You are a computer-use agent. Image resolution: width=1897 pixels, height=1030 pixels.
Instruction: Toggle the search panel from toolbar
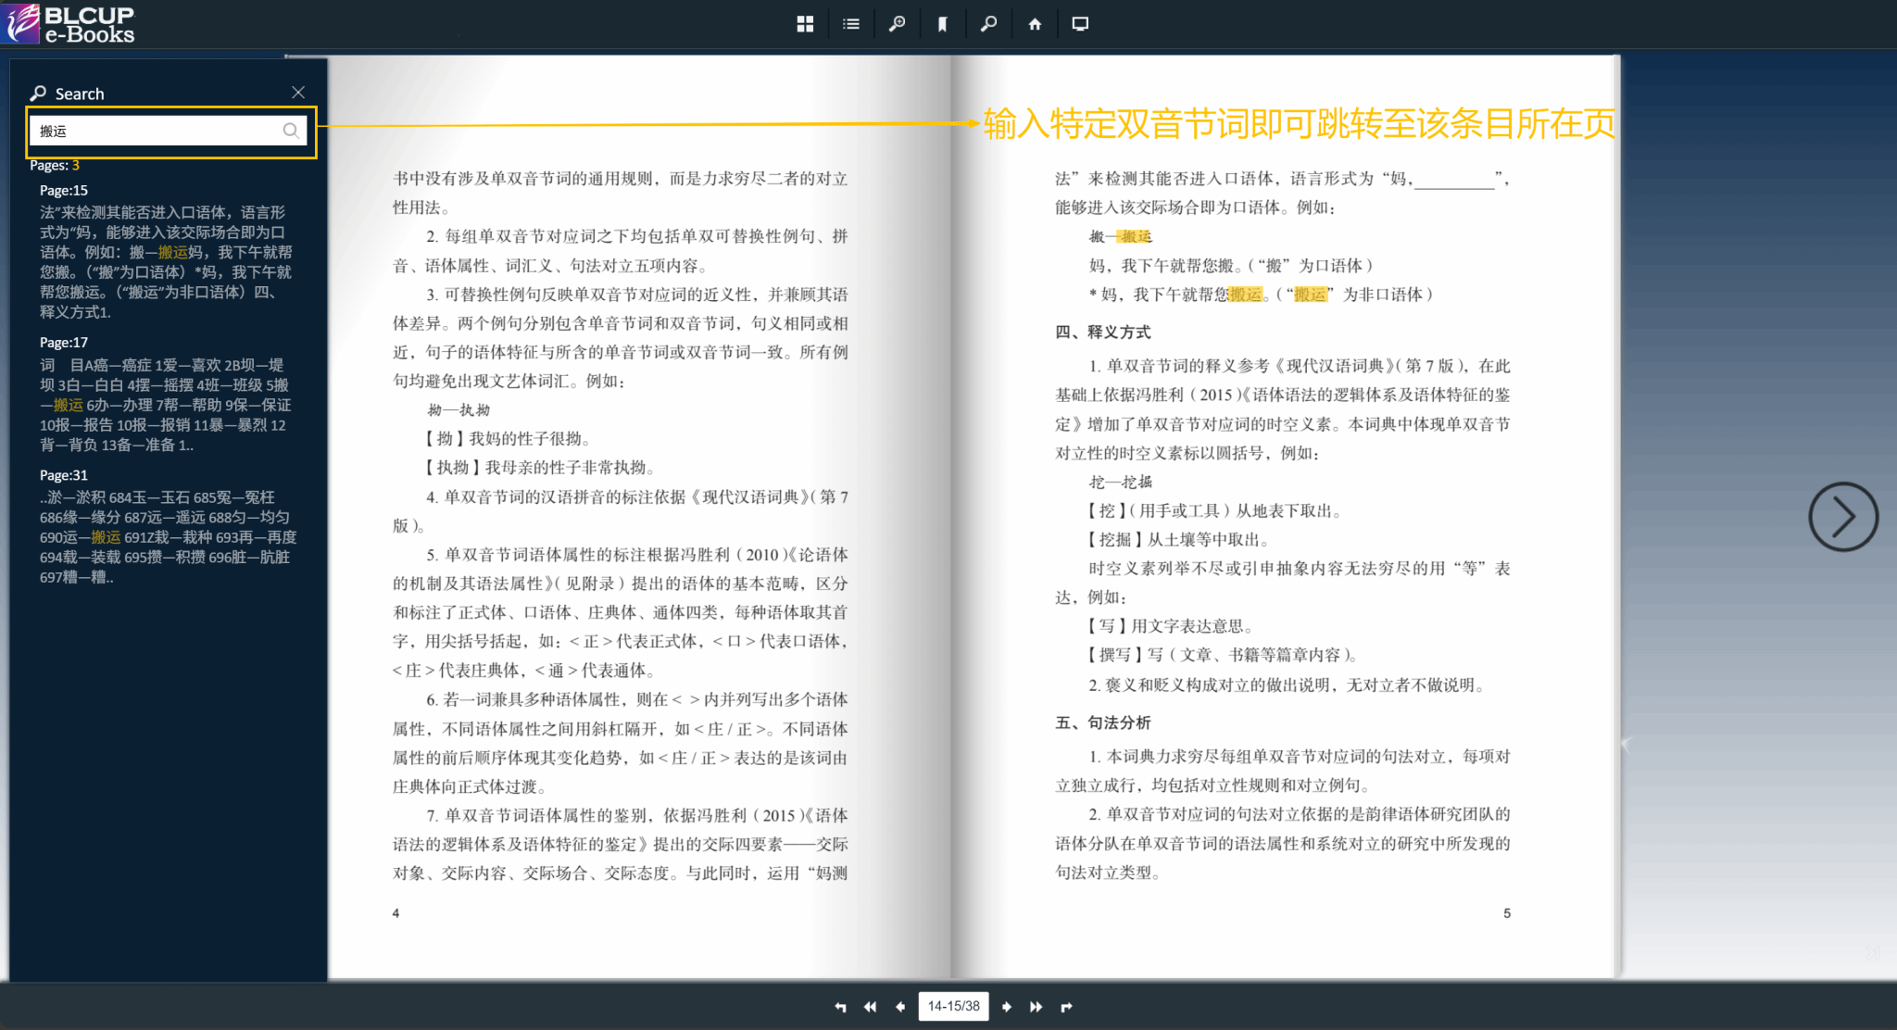pos(988,24)
